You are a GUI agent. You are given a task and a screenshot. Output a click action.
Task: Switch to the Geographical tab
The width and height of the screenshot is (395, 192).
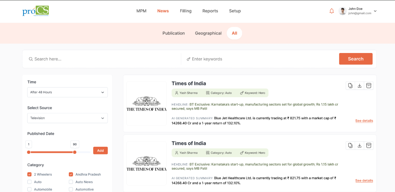coord(208,33)
